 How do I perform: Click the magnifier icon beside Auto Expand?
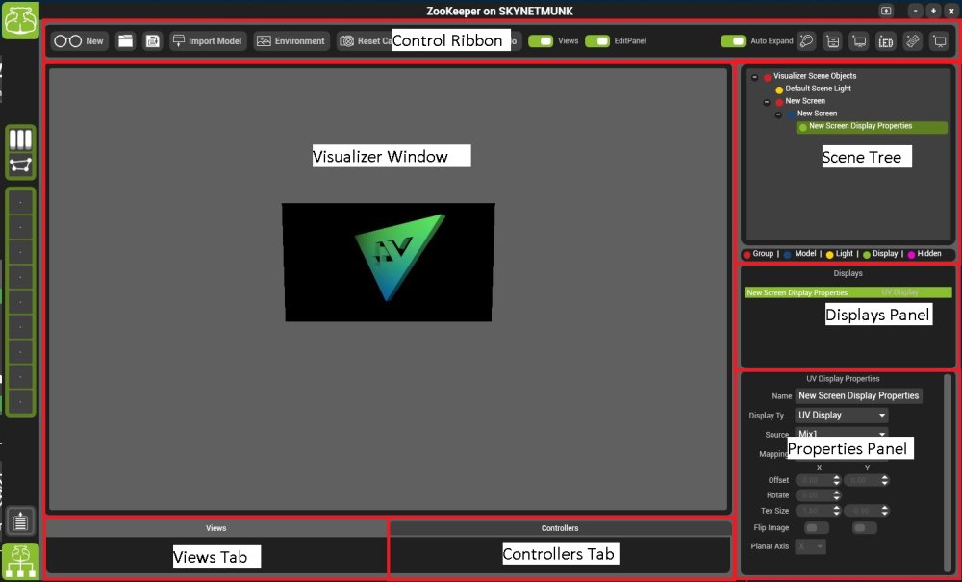[x=806, y=41]
